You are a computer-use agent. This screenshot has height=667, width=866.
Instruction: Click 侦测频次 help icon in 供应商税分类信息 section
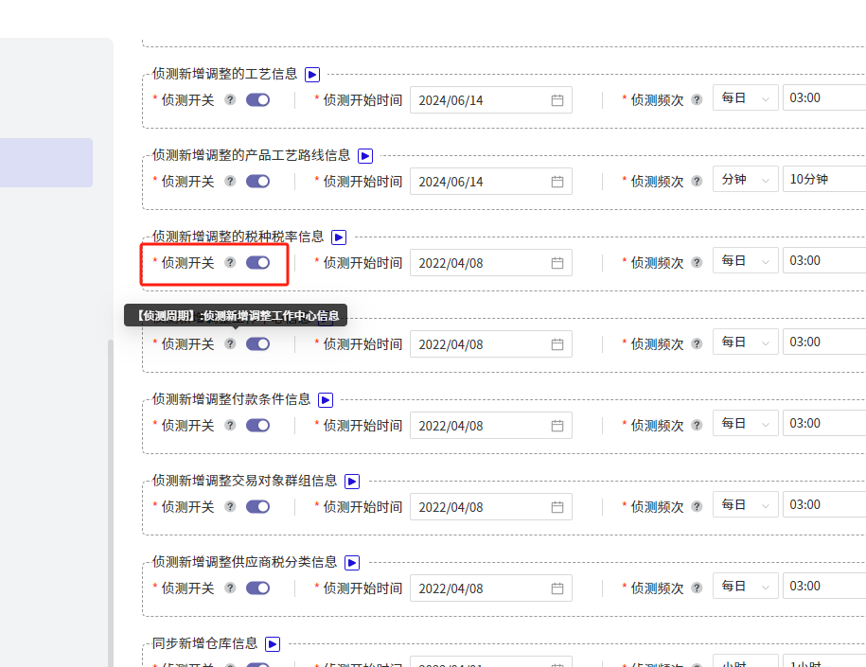pyautogui.click(x=697, y=588)
